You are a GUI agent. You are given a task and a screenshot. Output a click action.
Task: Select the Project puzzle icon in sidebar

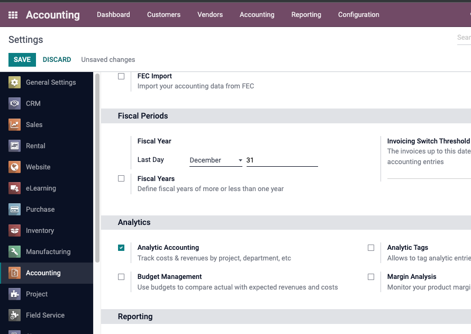pos(15,294)
